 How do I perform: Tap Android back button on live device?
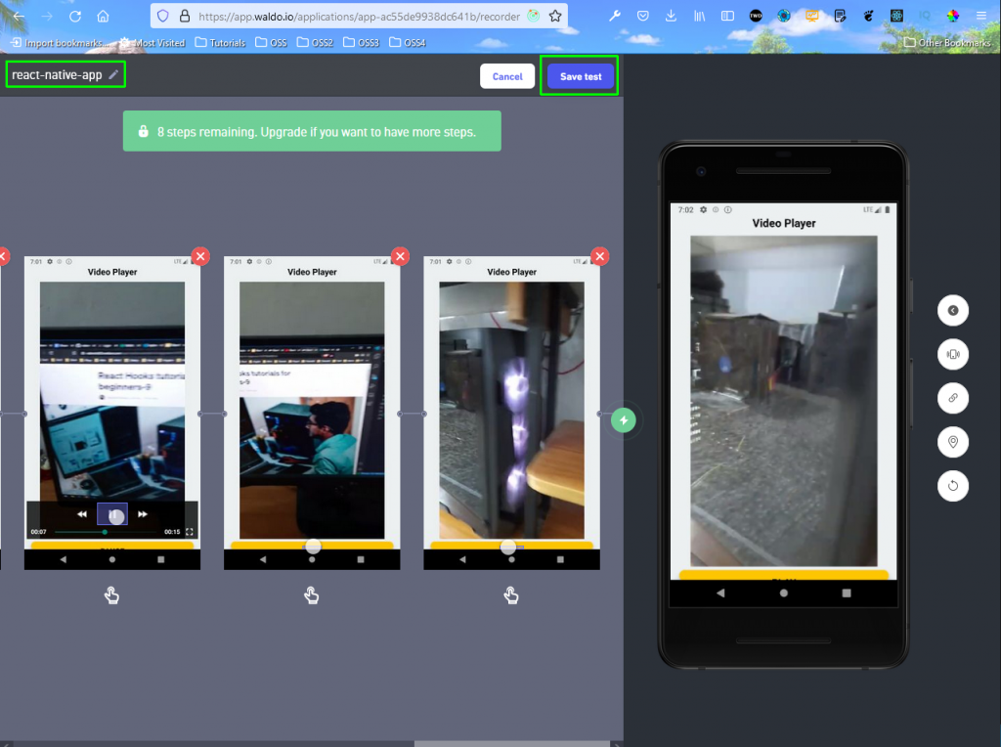[x=720, y=593]
